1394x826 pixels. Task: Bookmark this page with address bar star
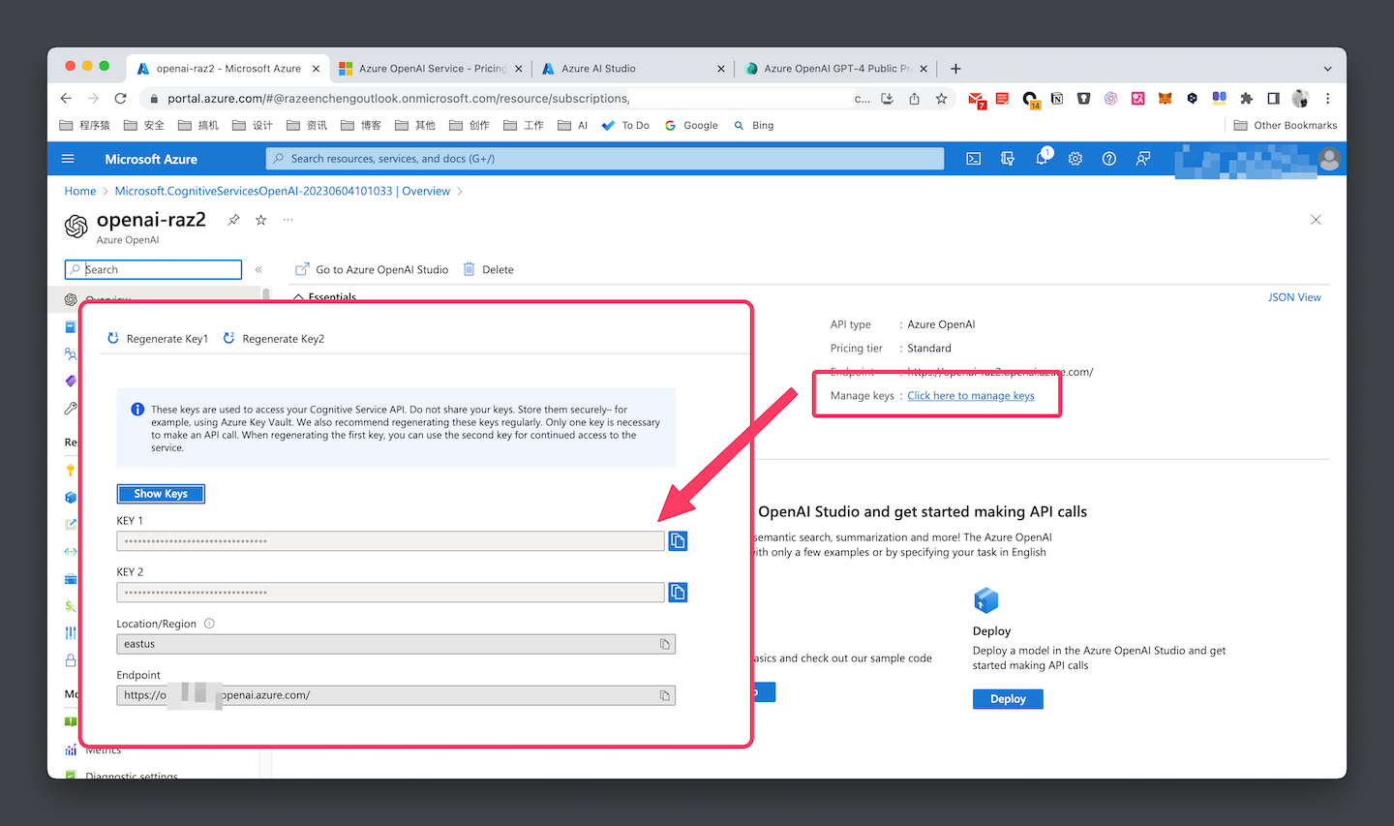[941, 98]
